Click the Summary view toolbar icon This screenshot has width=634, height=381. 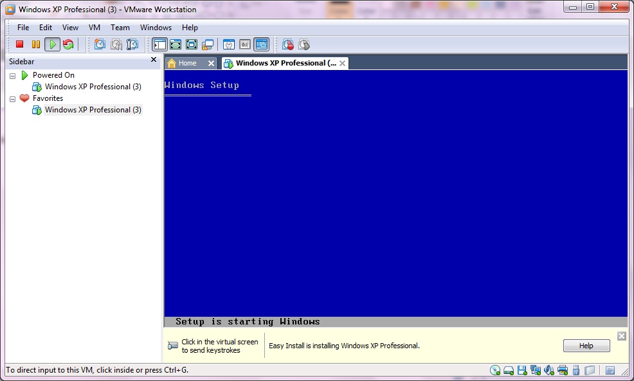tap(229, 44)
